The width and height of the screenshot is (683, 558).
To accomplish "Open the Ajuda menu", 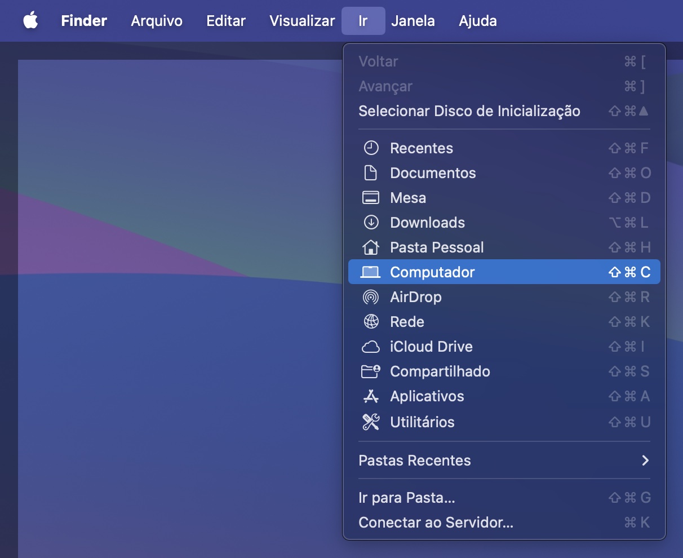I will (x=477, y=20).
